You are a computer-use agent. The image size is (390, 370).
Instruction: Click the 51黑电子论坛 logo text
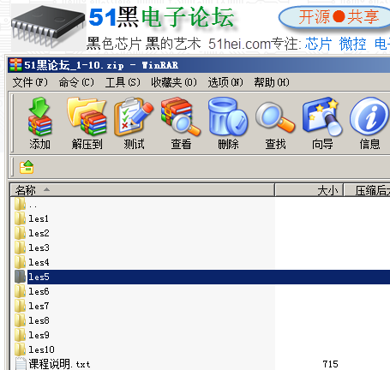point(161,17)
